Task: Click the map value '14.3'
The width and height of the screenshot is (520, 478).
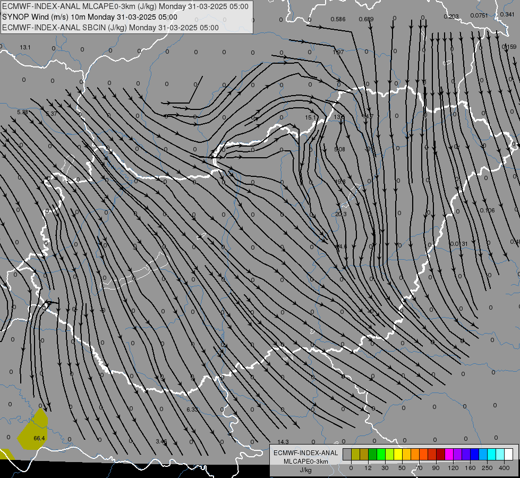Action: (x=283, y=442)
